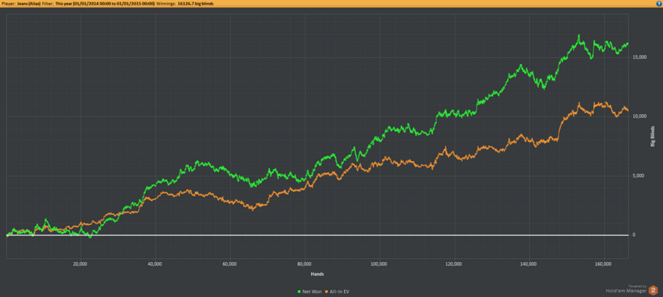Screen dimensions: 663x297
Task: Click the 140,000 hands axis label
Action: pos(529,264)
